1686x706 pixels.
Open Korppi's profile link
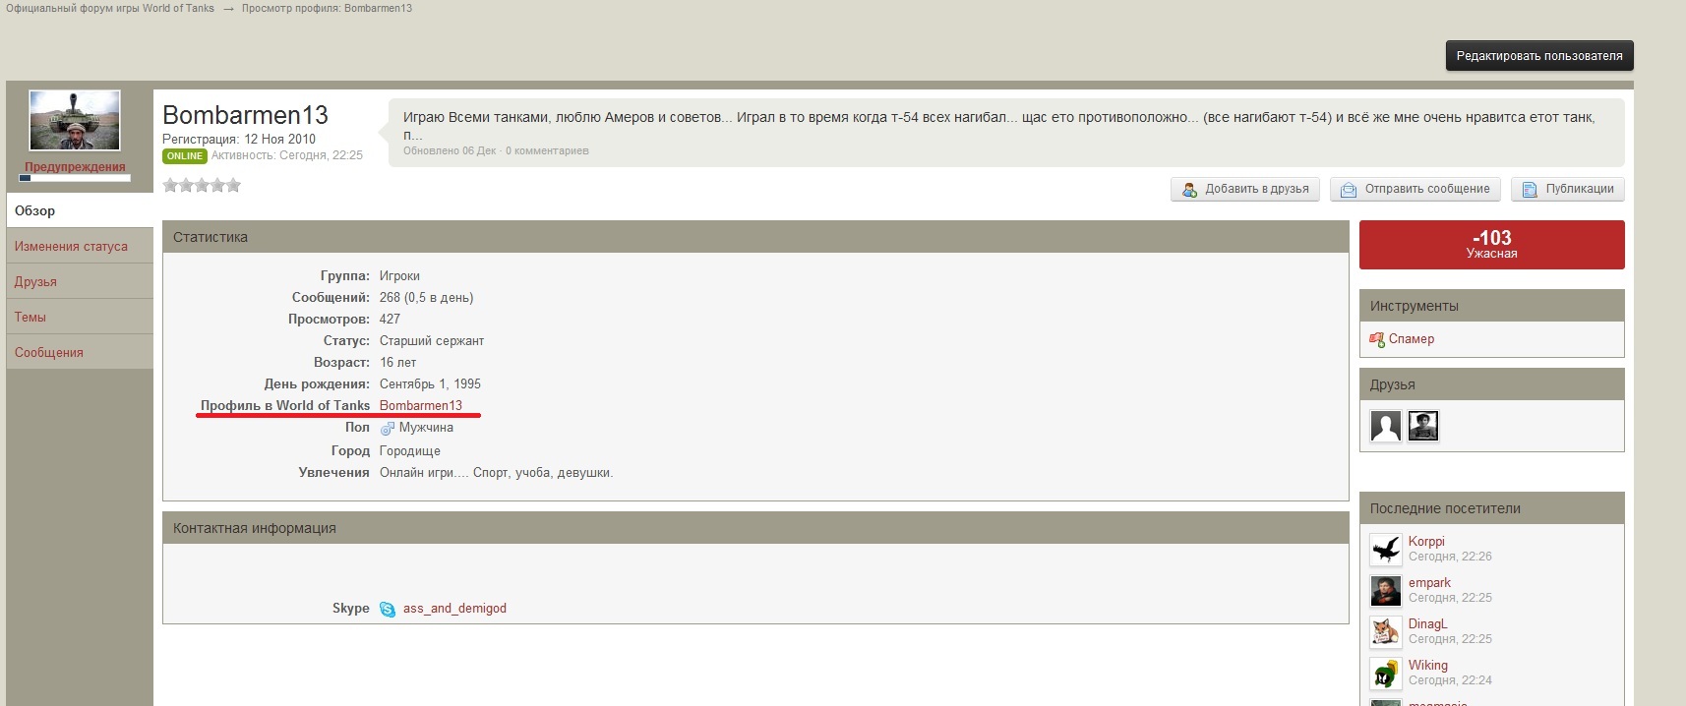coord(1426,542)
